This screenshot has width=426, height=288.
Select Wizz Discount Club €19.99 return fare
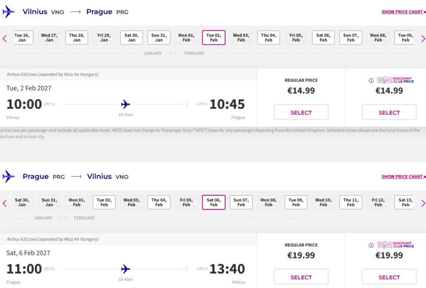[x=389, y=277]
